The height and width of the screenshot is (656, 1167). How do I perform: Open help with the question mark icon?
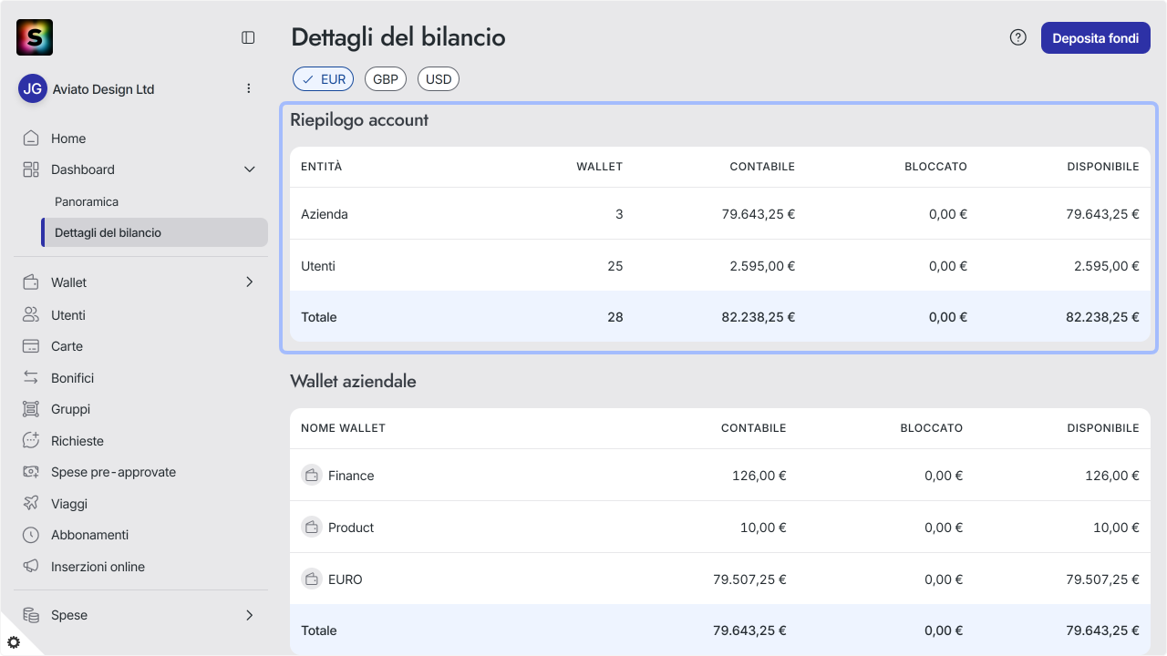[x=1018, y=37]
